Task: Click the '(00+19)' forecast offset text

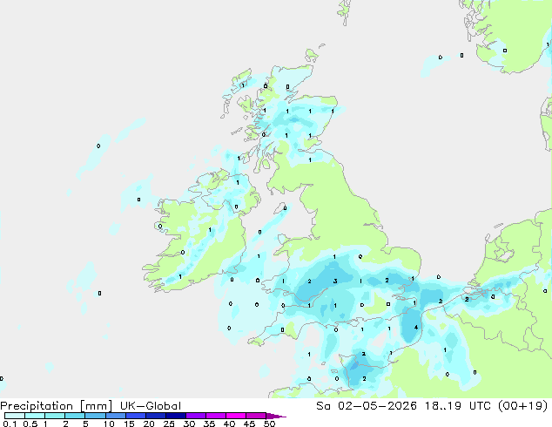Action: click(x=523, y=406)
